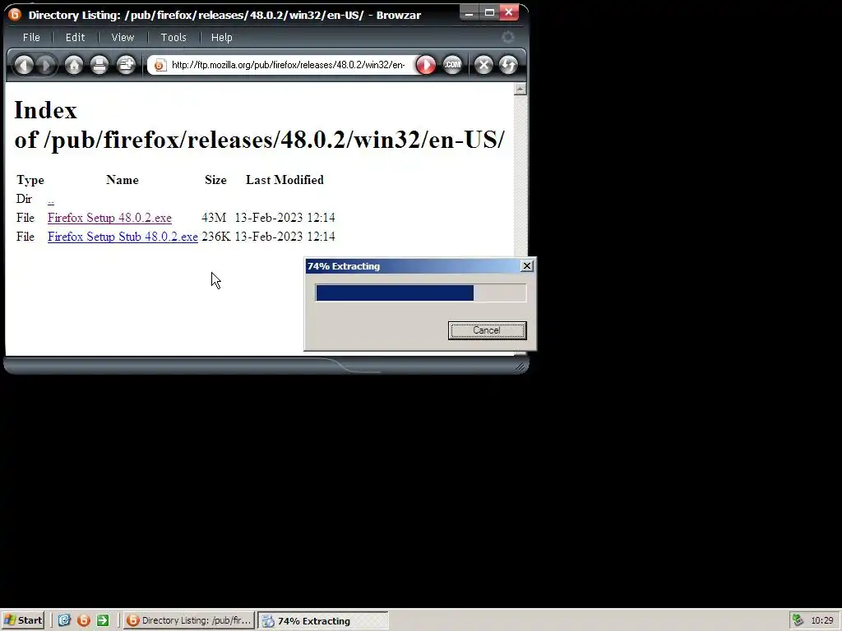842x631 pixels.
Task: Click the 'Dir' type cell
Action: click(24, 199)
